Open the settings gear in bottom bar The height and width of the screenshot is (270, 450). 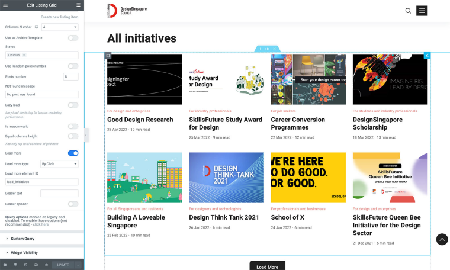point(5,265)
